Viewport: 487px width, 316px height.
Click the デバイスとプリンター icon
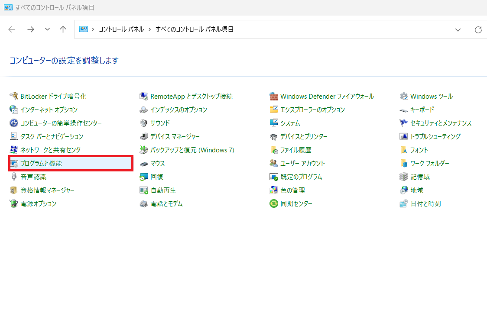pos(274,136)
